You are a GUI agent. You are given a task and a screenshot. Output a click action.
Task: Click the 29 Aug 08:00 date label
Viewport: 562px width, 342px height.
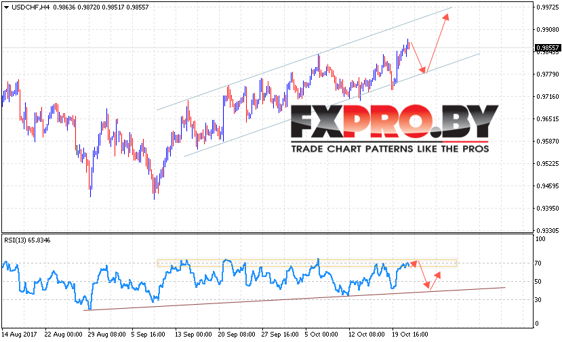tap(107, 335)
